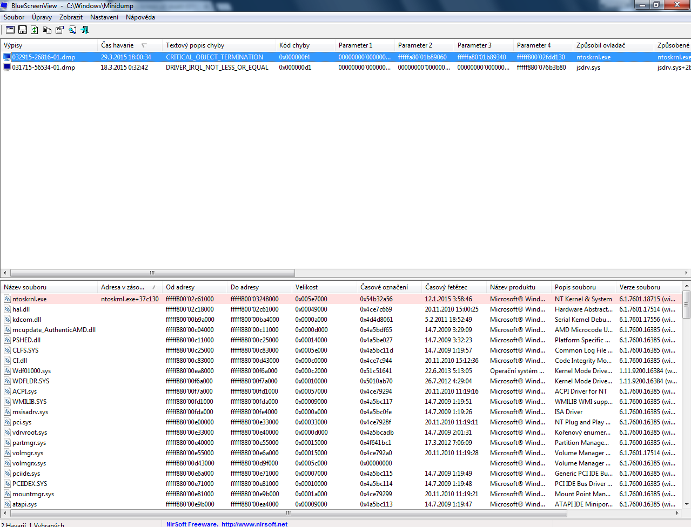Click the mcupdate_AuthenticAMD.dll row name
This screenshot has width=691, height=527.
(54, 330)
